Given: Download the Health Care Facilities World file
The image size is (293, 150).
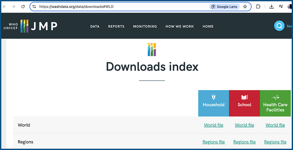Looking at the screenshot, I should (275, 125).
